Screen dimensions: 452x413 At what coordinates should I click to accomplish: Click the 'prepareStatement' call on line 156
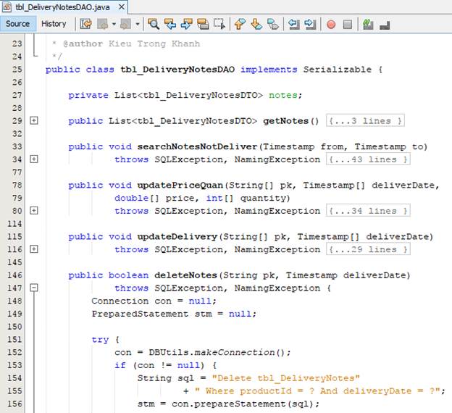coord(240,404)
